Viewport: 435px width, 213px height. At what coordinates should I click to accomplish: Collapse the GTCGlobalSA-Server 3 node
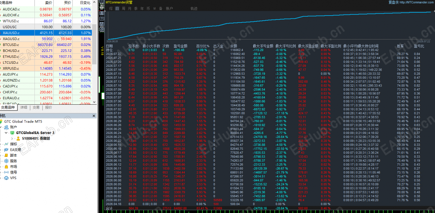tap(7, 133)
